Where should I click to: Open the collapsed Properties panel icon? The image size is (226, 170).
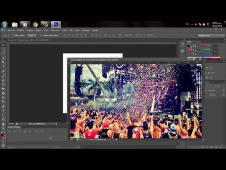coord(183,51)
